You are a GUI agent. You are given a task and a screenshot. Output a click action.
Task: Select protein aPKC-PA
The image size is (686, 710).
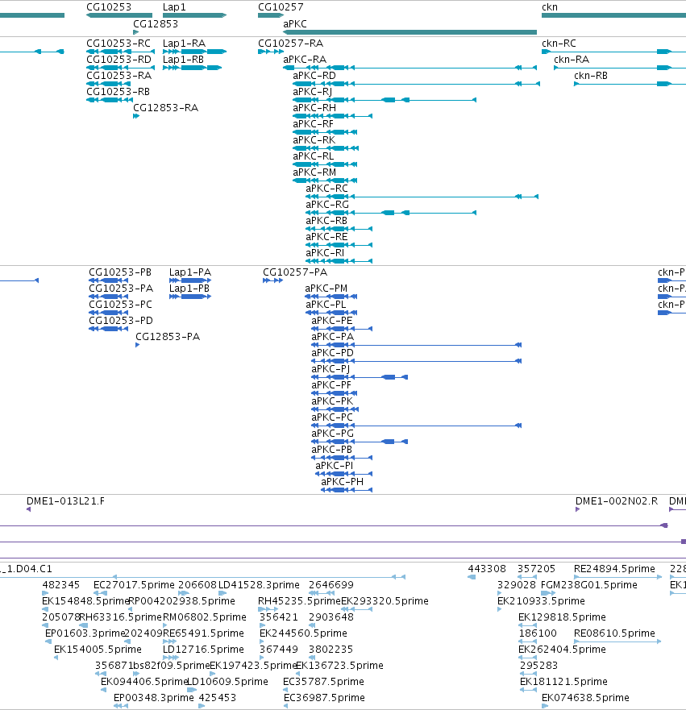pyautogui.click(x=417, y=345)
